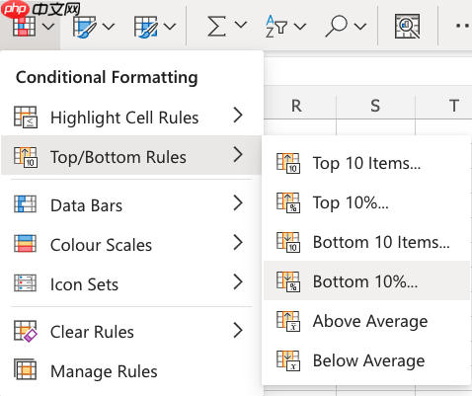
Task: Expand the Clear Rules submenu chevron
Action: pos(238,330)
